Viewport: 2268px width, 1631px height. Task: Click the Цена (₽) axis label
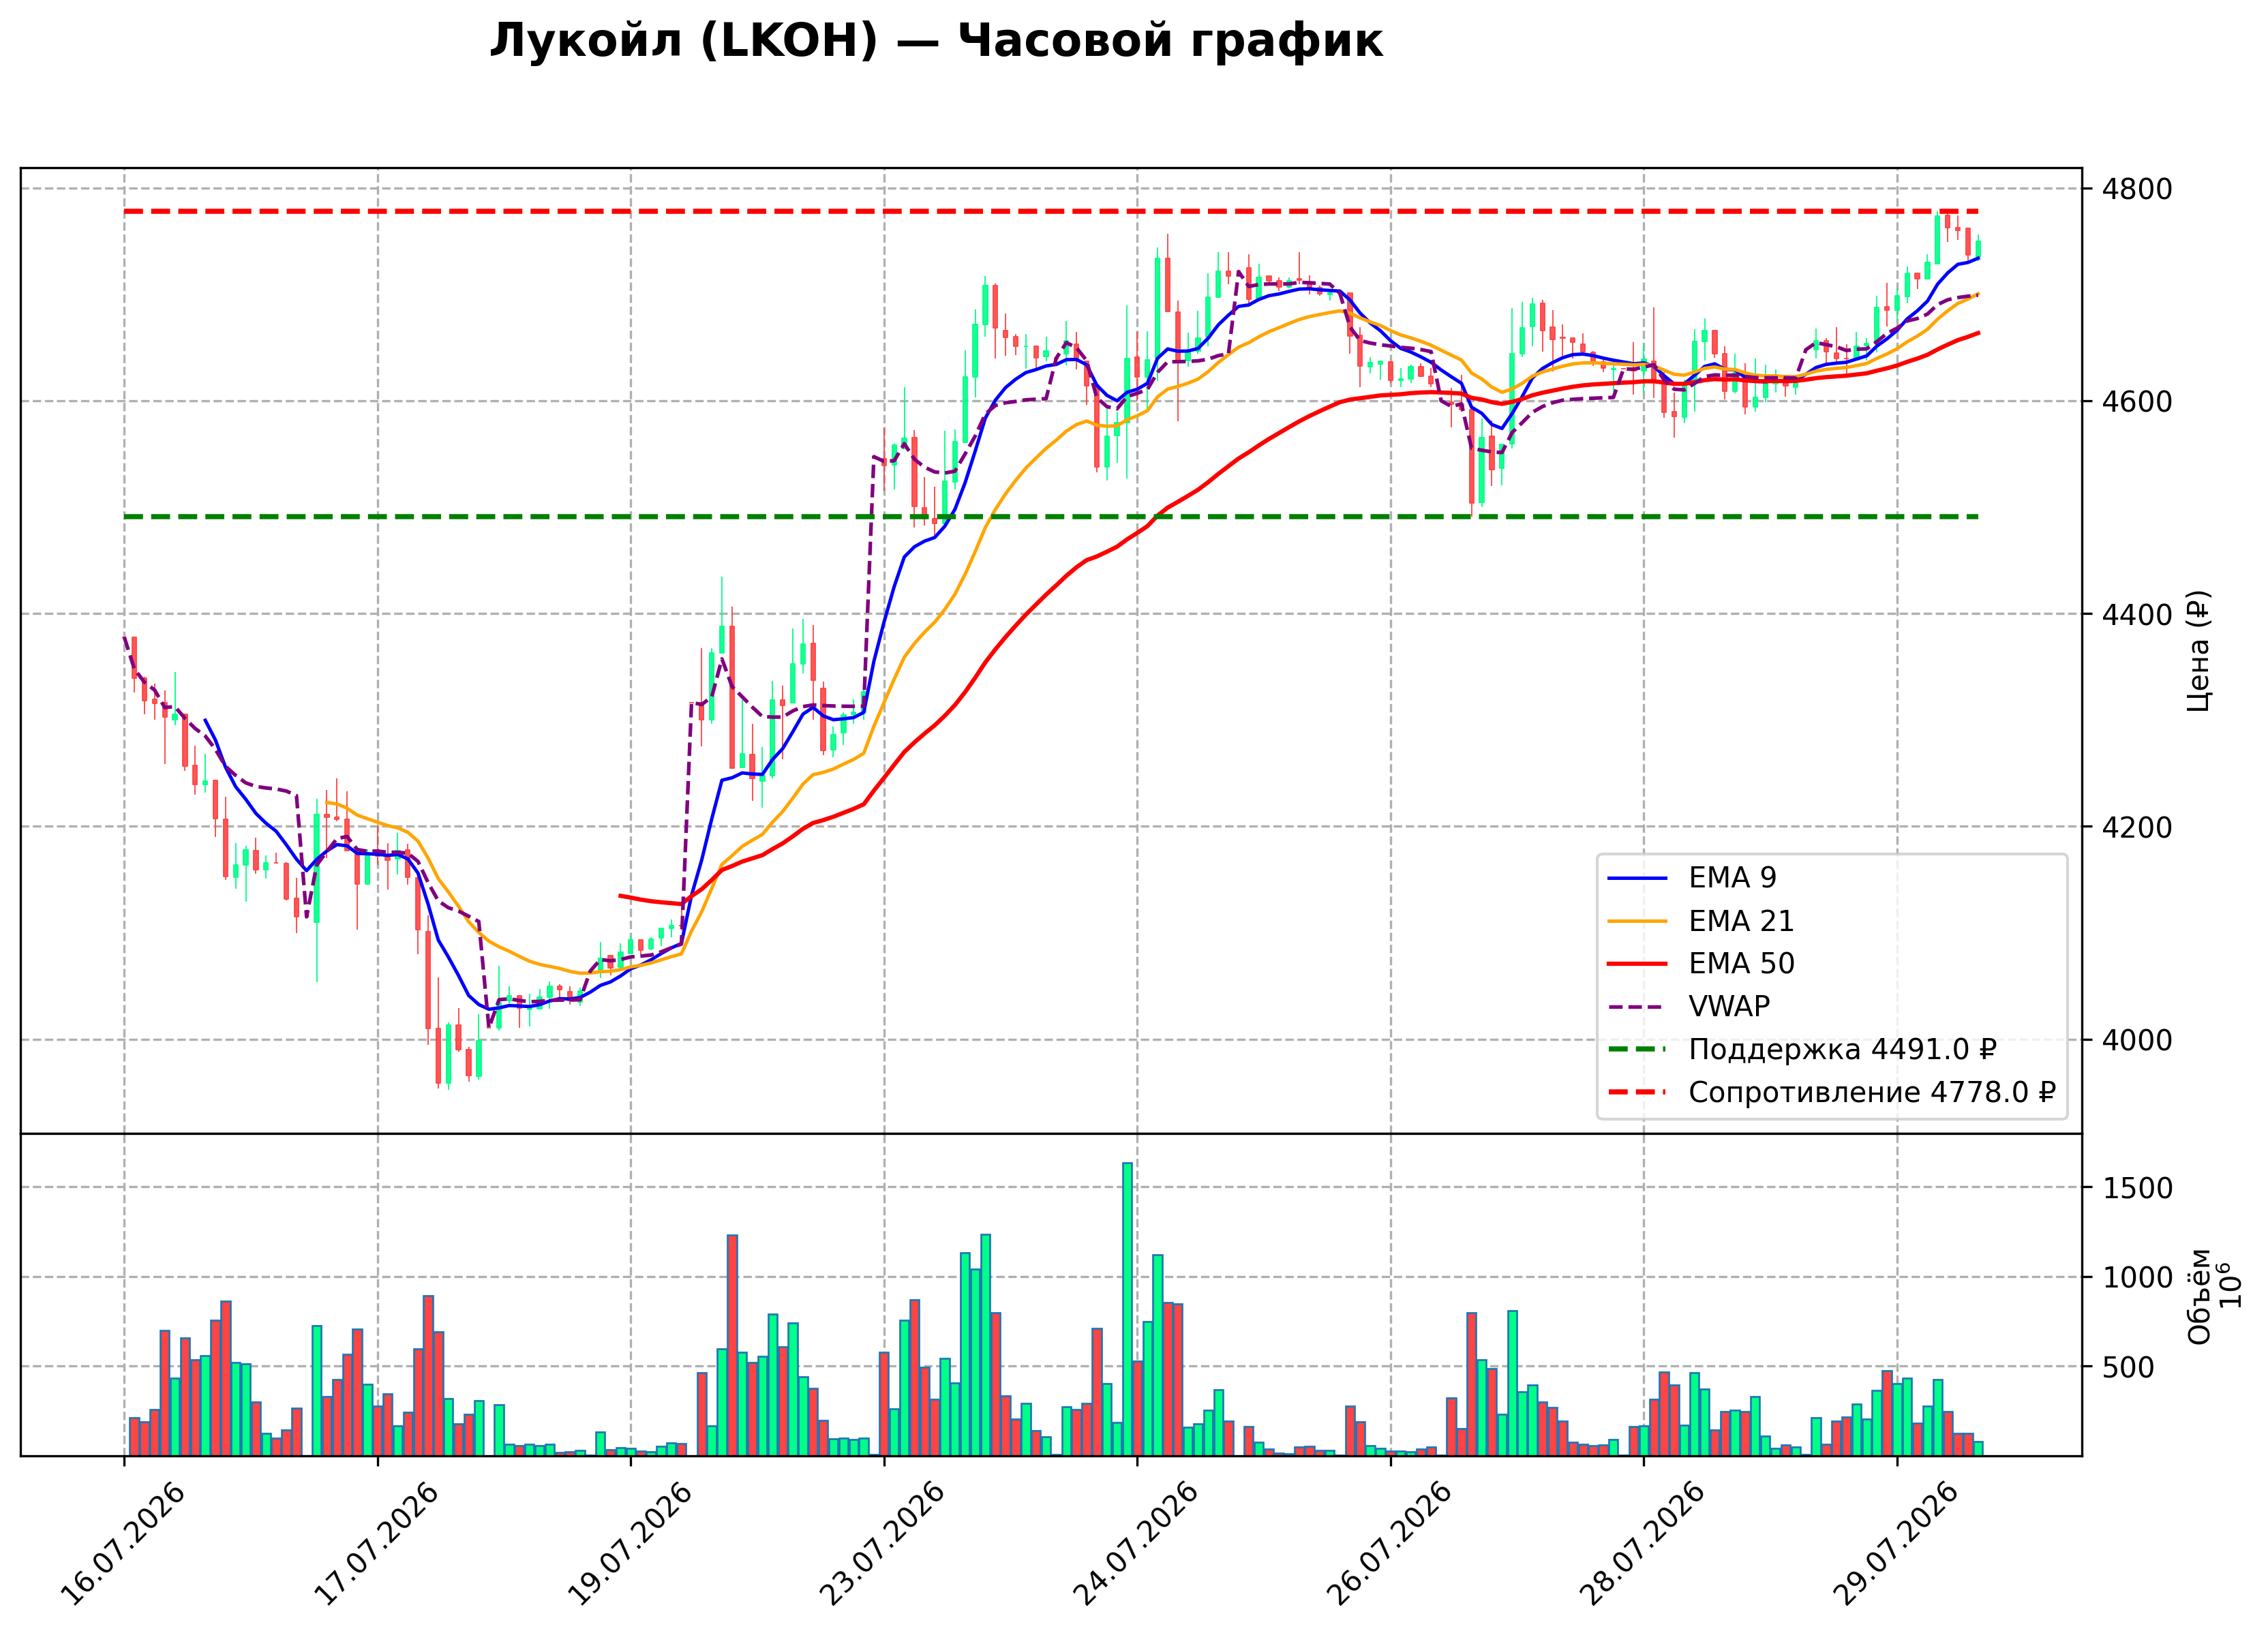(x=2198, y=651)
